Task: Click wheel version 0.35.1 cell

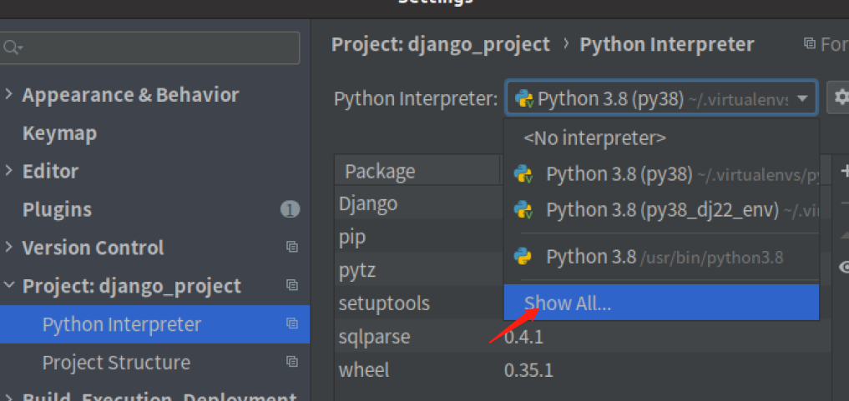Action: pos(528,370)
